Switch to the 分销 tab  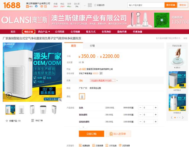pos(92,46)
